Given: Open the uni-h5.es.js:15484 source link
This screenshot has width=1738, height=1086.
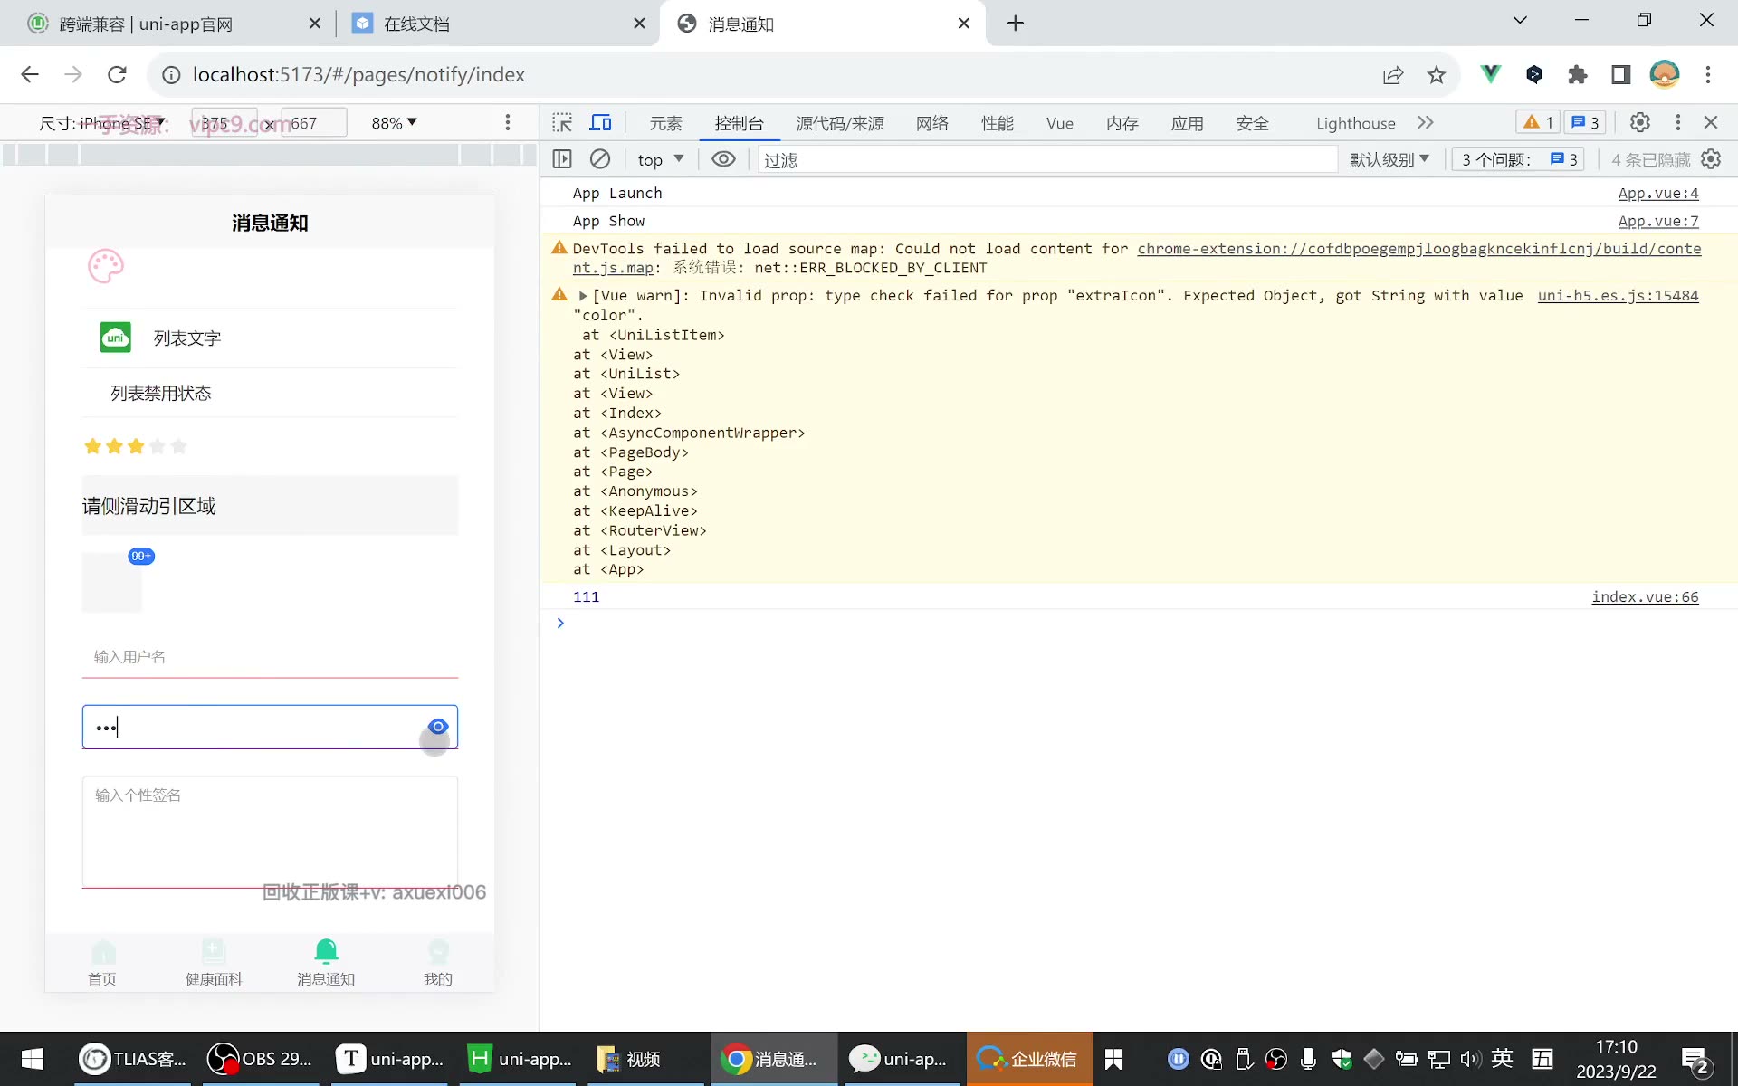Looking at the screenshot, I should point(1618,295).
